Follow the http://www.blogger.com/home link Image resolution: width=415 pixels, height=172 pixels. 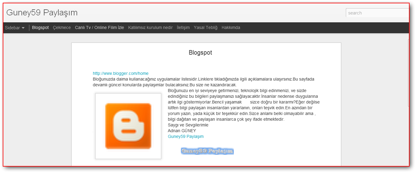pyautogui.click(x=121, y=73)
